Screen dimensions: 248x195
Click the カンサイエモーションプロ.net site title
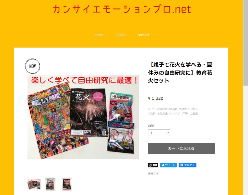click(x=122, y=9)
